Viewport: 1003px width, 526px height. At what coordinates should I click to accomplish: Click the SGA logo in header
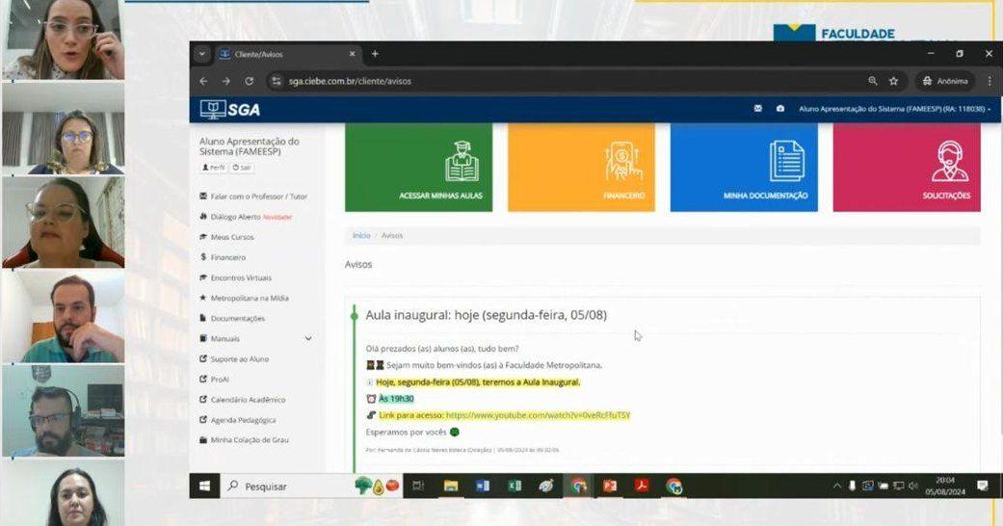click(x=230, y=110)
